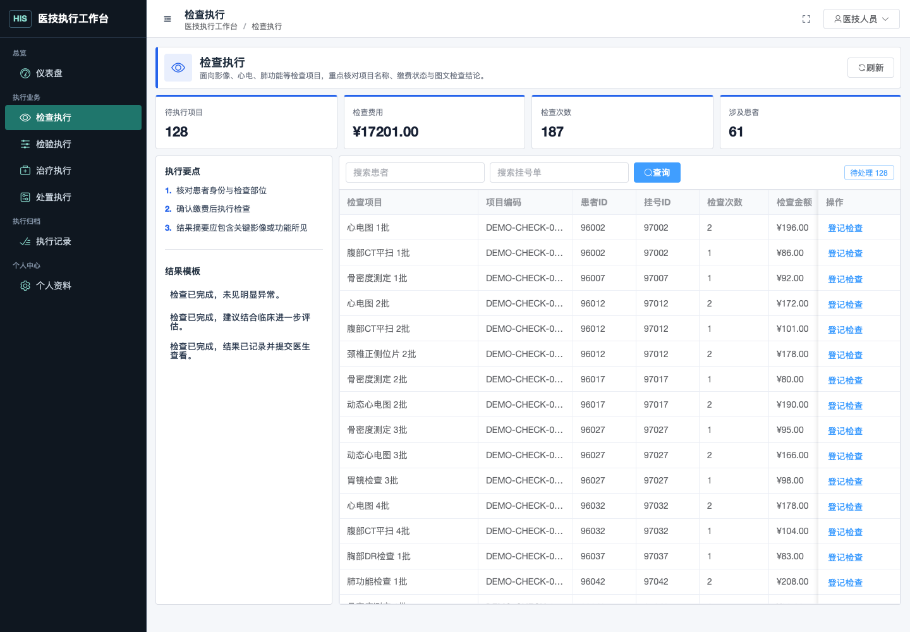The height and width of the screenshot is (632, 910).
Task: Click 登记检查 for 腹部CT平扫 2批
Action: pos(845,329)
